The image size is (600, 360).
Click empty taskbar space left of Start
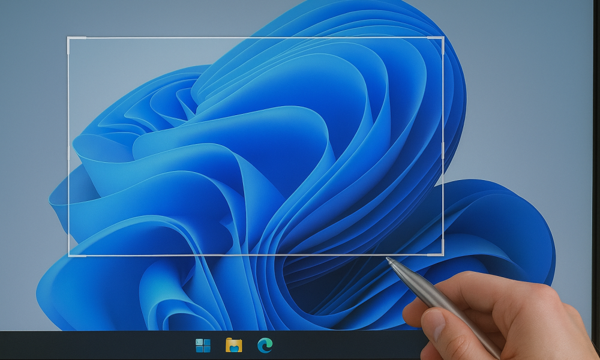[90, 346]
